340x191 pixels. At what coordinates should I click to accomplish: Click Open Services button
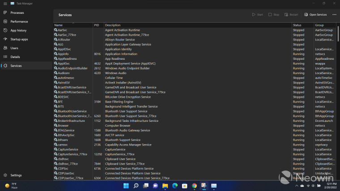(x=315, y=14)
